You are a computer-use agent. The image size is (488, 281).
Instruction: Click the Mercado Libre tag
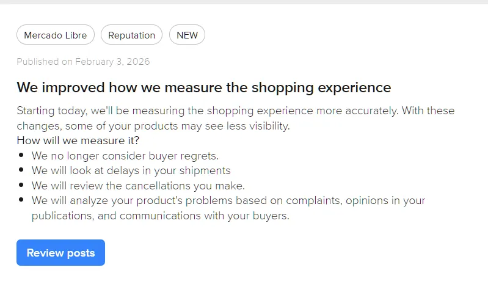click(x=56, y=35)
